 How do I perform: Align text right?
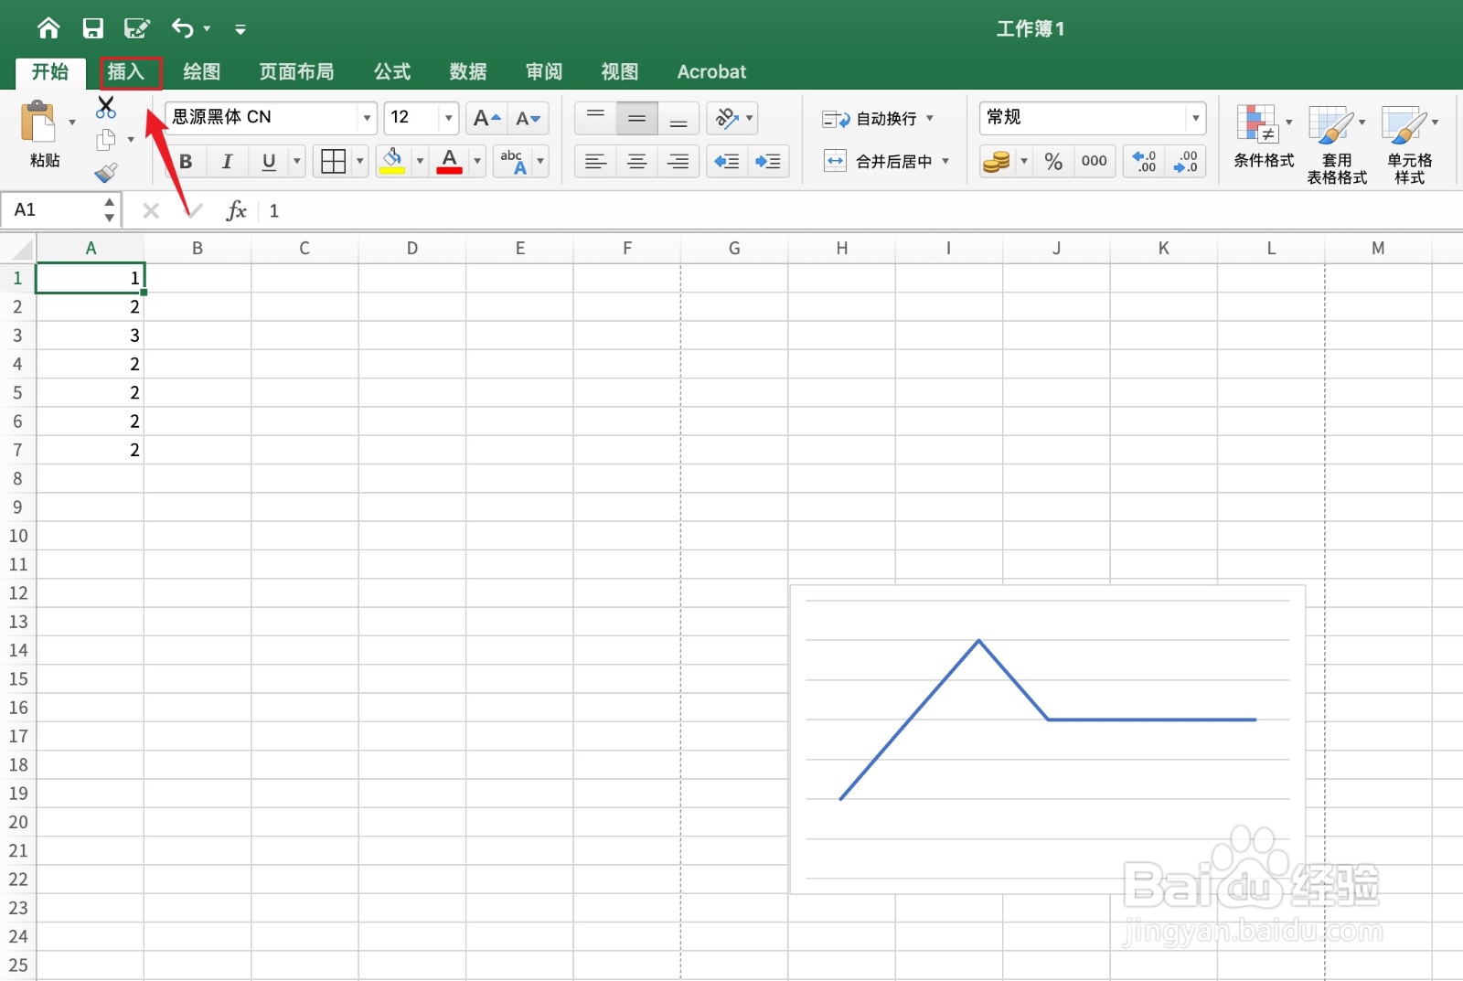coord(678,162)
